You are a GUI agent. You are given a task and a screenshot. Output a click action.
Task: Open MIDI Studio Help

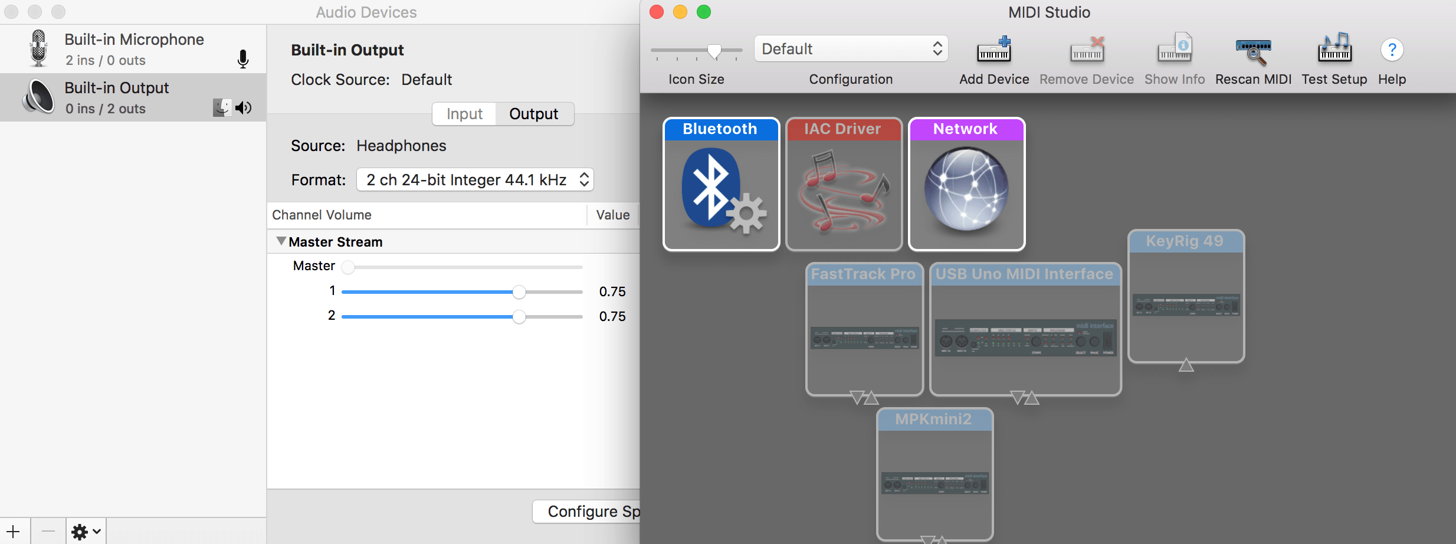[x=1392, y=50]
